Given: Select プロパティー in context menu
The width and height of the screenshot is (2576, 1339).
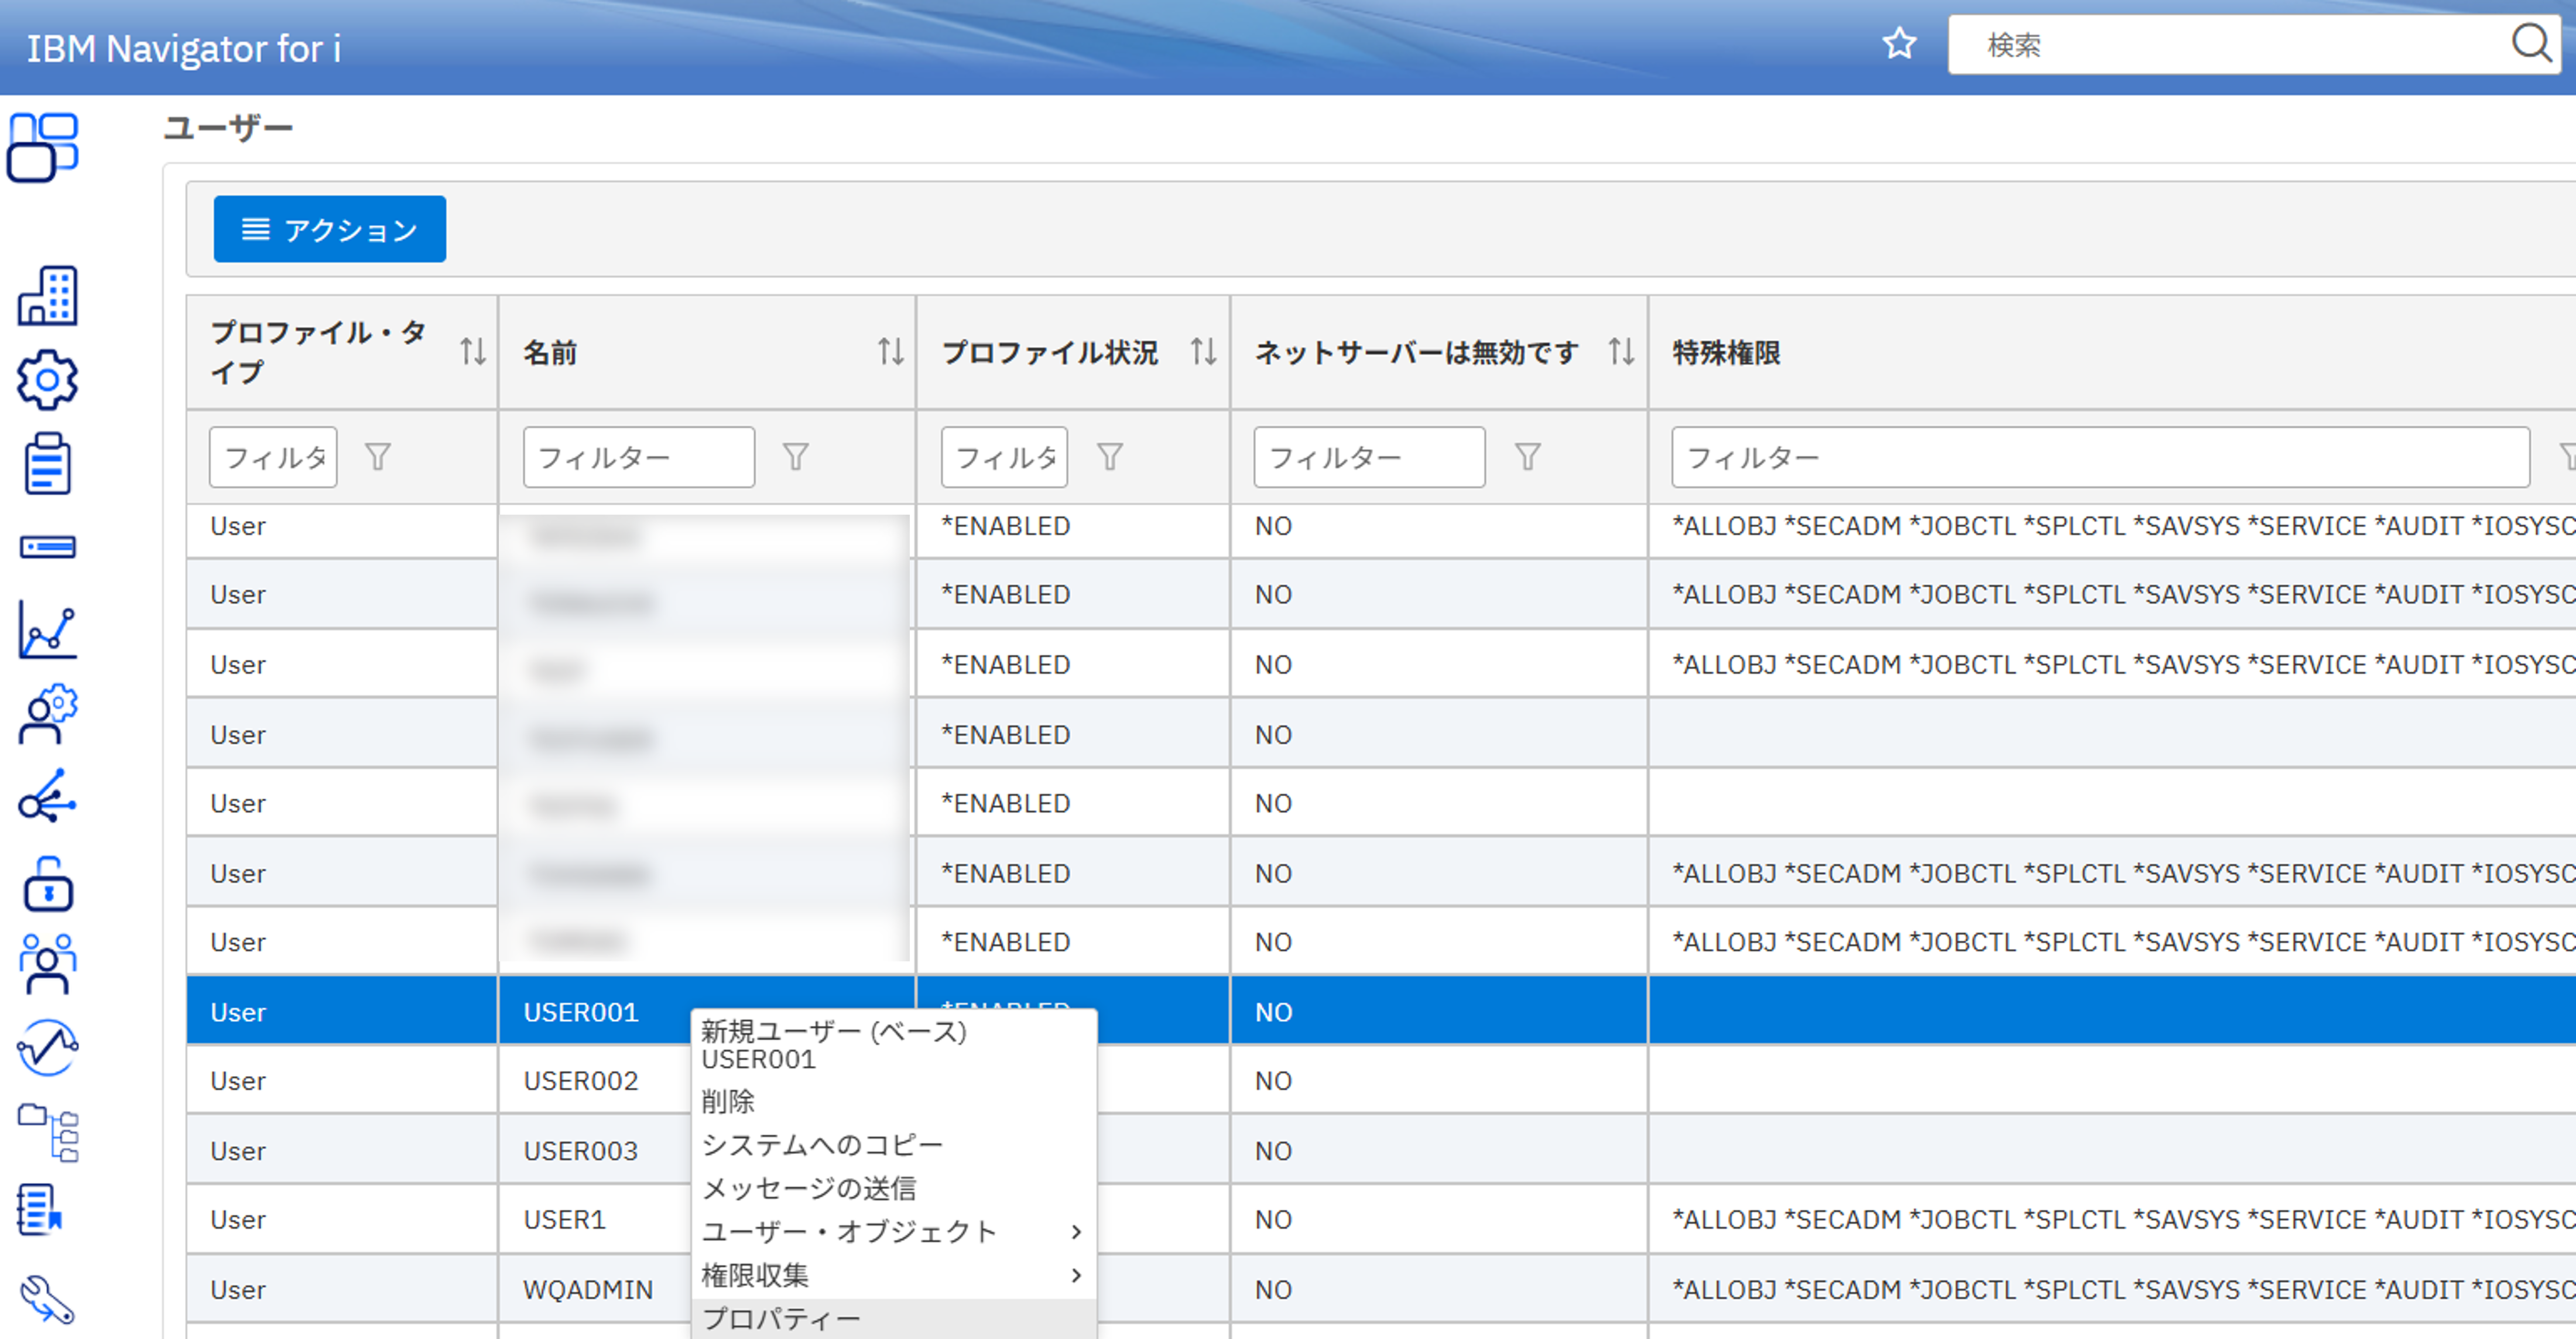Looking at the screenshot, I should (782, 1318).
